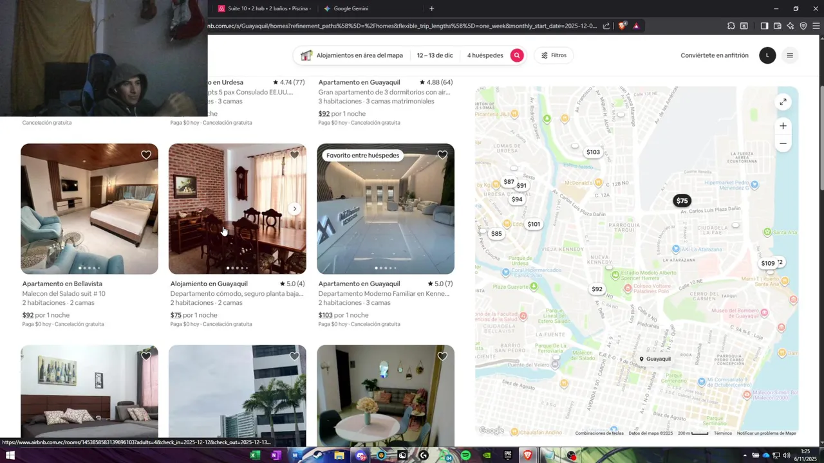Image resolution: width=824 pixels, height=463 pixels.
Task: Click the $91 price pin on map
Action: [x=521, y=186]
